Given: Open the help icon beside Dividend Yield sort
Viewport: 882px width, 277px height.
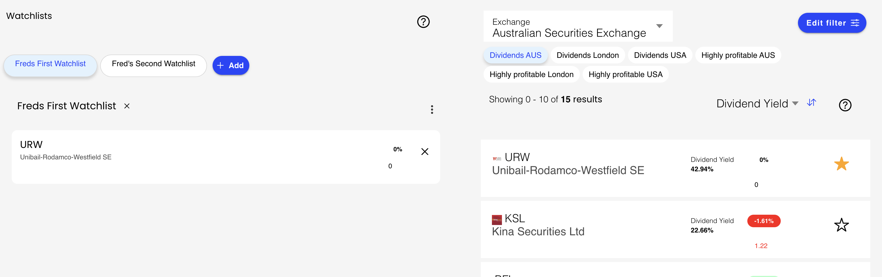Looking at the screenshot, I should pos(845,105).
